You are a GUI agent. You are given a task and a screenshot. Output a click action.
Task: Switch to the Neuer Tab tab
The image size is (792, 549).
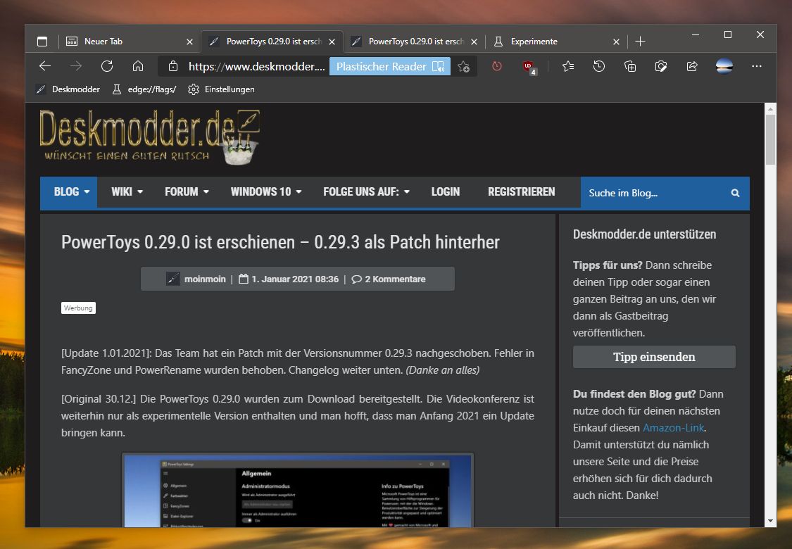(129, 42)
